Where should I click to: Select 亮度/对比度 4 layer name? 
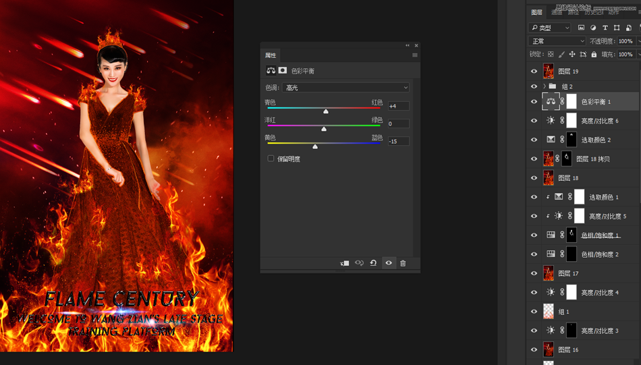(x=600, y=292)
